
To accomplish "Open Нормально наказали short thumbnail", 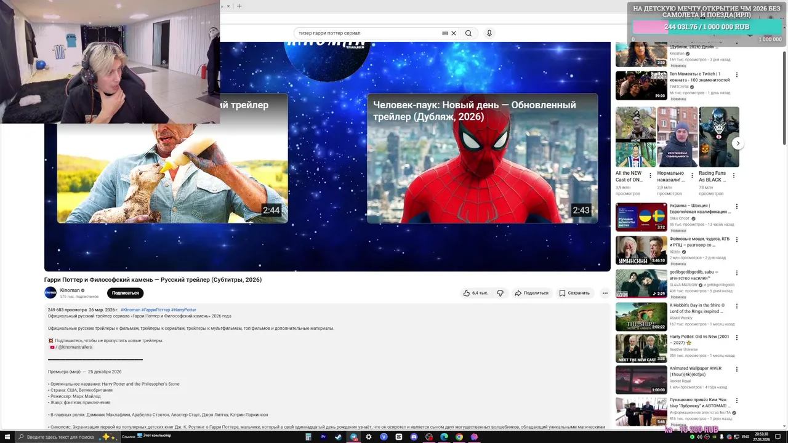I will coord(677,137).
